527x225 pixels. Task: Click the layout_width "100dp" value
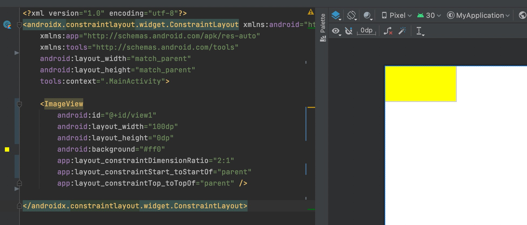(x=163, y=127)
